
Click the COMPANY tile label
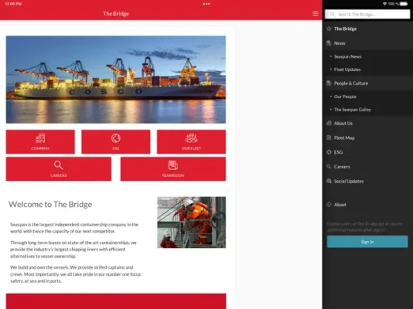pos(40,148)
